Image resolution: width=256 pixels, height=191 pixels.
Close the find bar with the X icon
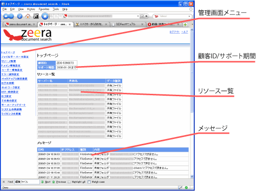[x=3, y=182]
